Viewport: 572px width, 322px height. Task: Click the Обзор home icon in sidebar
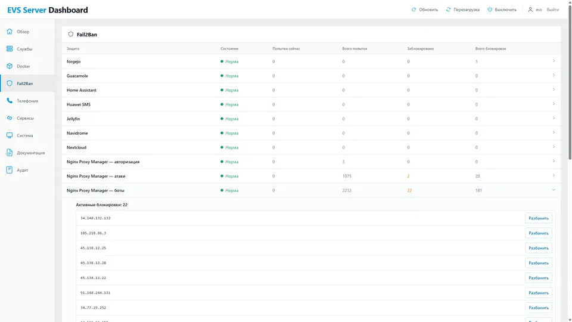coord(10,32)
